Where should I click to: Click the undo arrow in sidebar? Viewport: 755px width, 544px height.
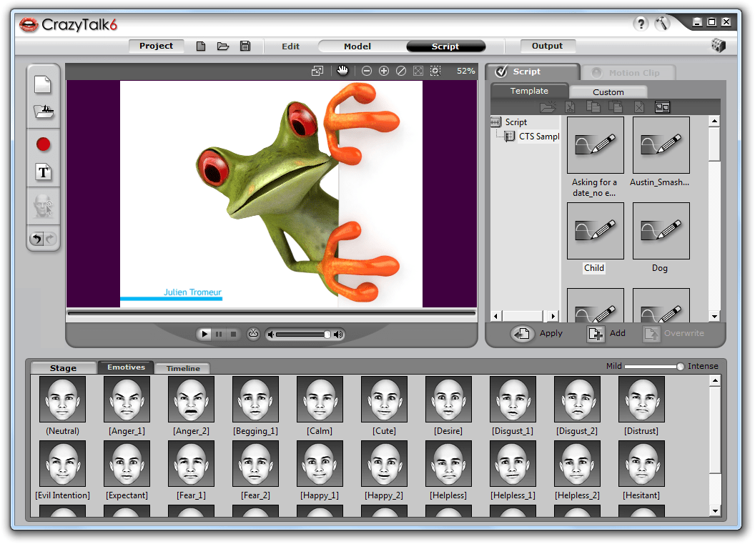pos(36,238)
